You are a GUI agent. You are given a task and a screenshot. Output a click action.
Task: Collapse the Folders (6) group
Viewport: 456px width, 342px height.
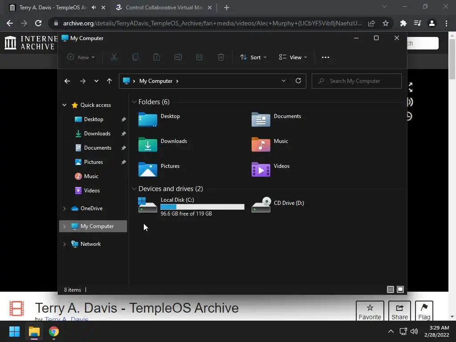click(134, 102)
